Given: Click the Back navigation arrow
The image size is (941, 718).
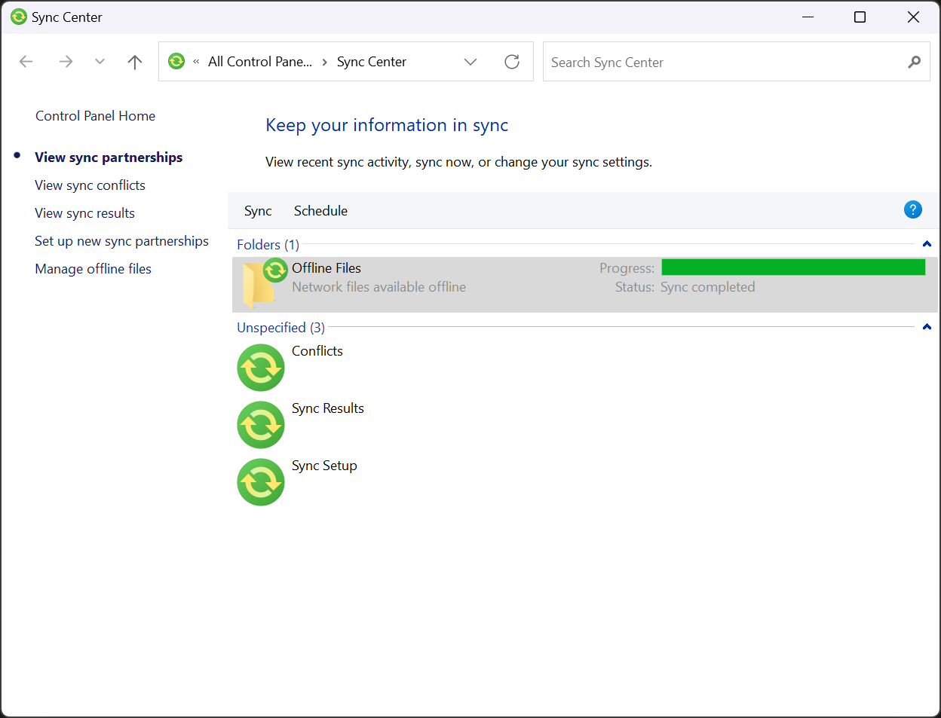Looking at the screenshot, I should point(26,62).
